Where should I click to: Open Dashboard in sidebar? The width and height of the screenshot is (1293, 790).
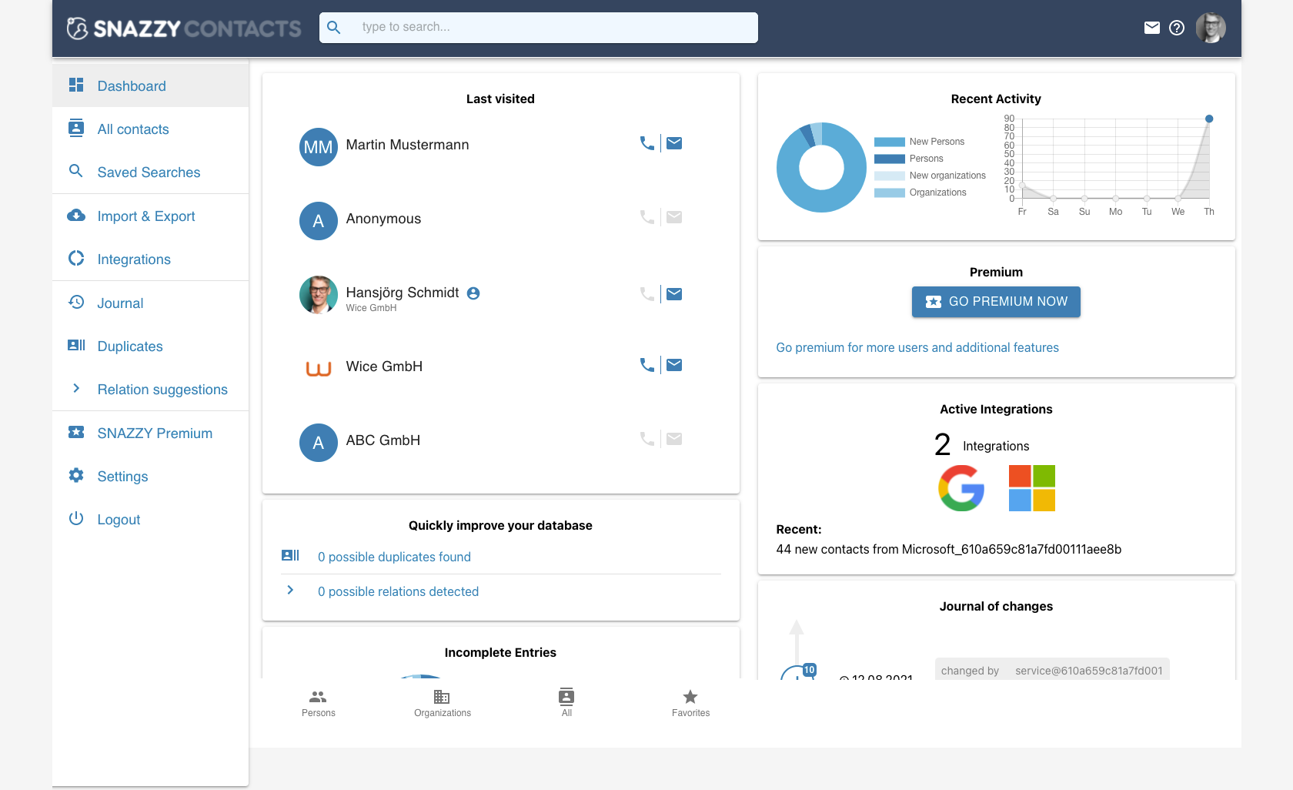150,85
